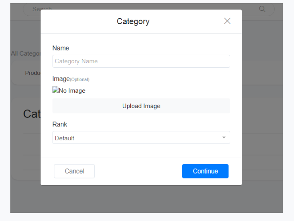294x221 pixels.
Task: Click the Category dialog title
Action: (x=133, y=22)
